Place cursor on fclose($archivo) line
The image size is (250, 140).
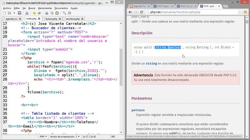[45, 92]
